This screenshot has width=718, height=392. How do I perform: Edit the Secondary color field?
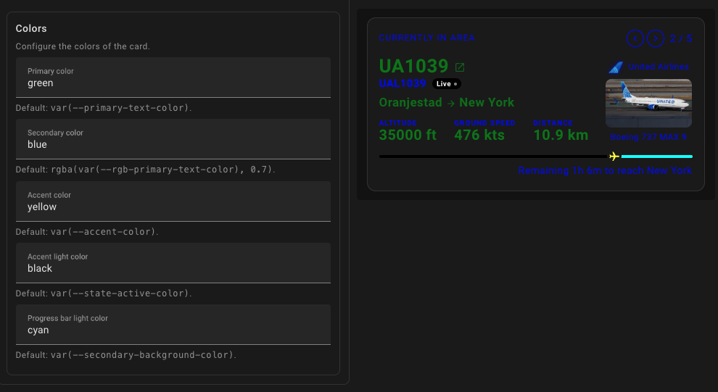point(173,139)
